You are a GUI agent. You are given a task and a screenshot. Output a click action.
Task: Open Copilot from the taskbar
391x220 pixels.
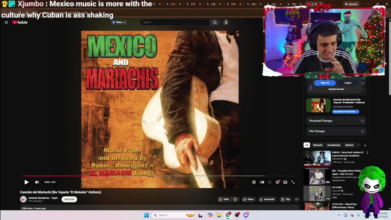210,215
